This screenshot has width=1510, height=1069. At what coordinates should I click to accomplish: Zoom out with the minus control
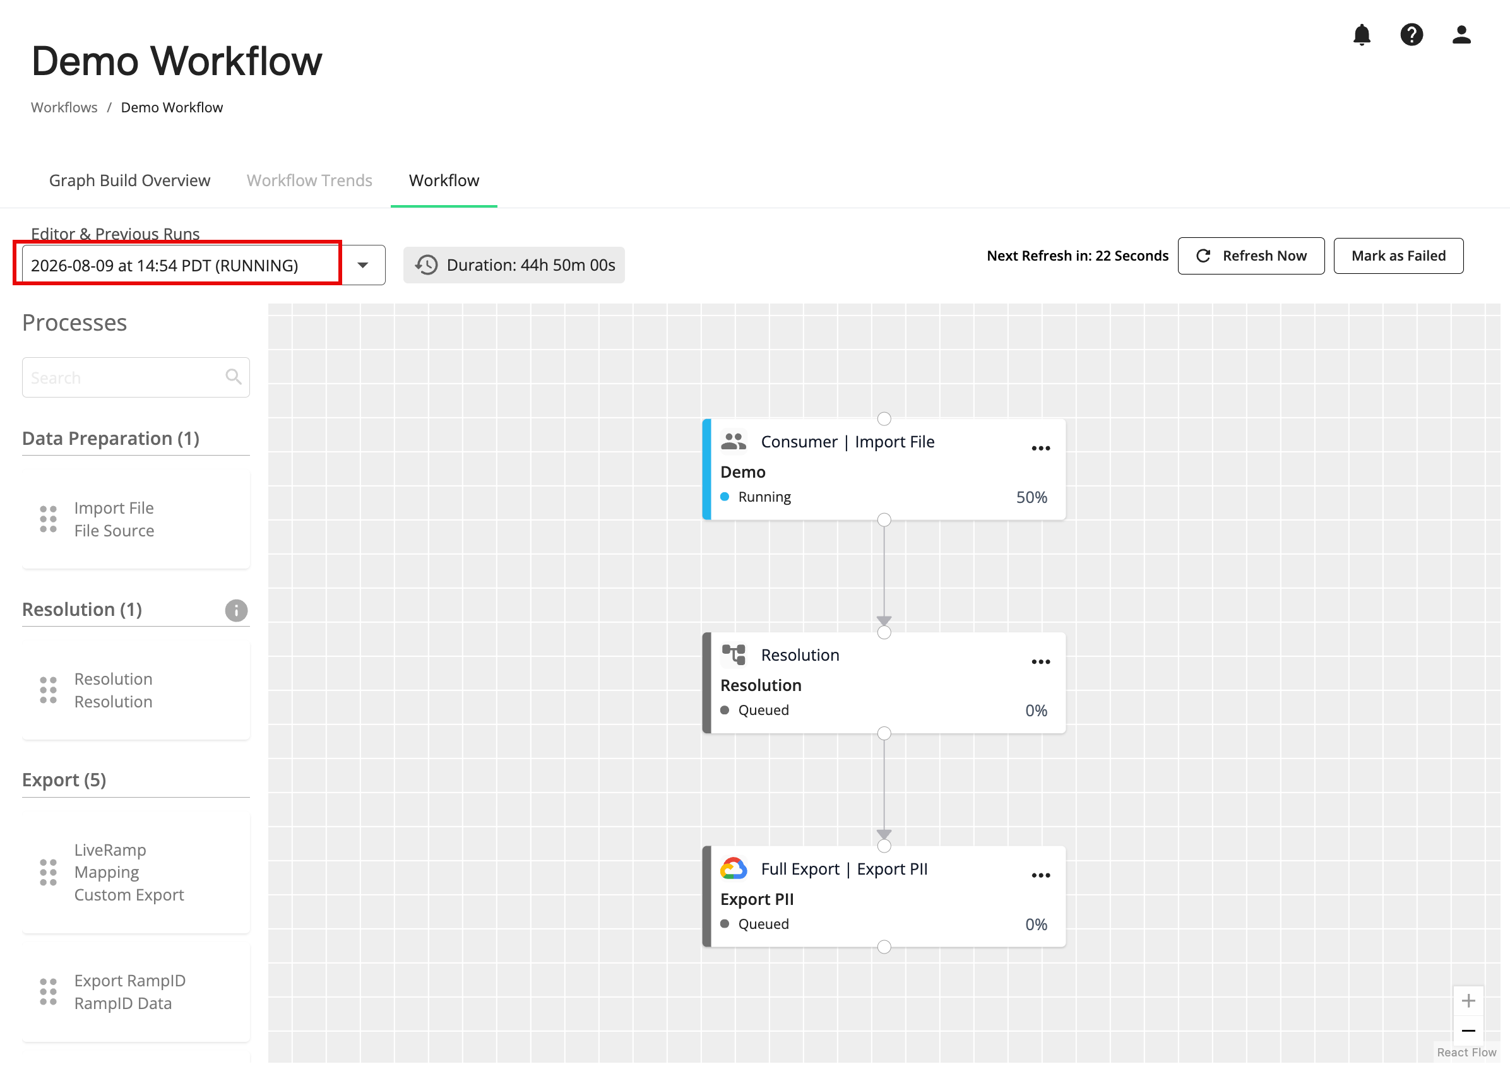coord(1468,1031)
